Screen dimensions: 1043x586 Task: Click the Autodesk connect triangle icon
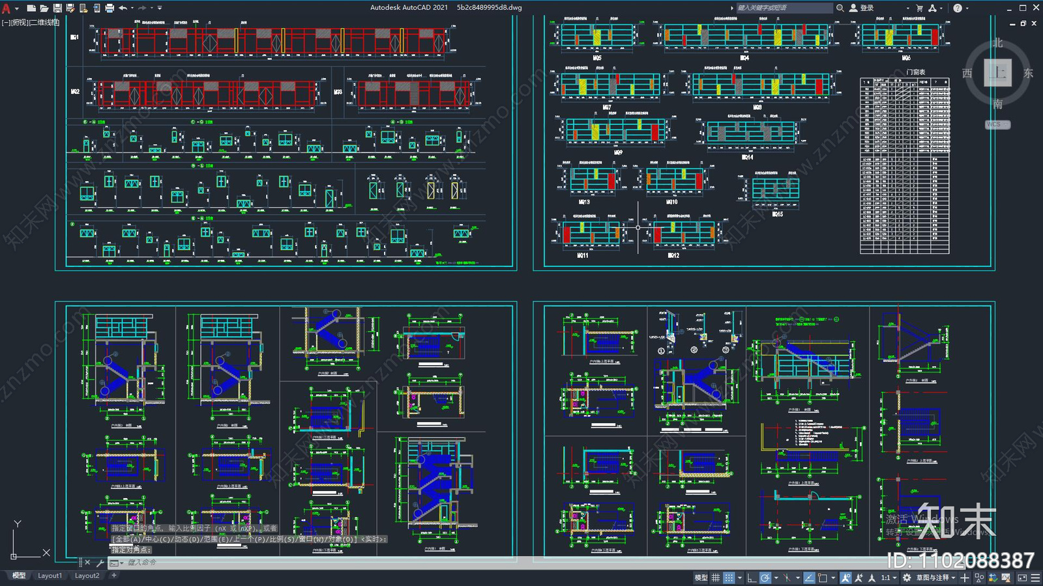click(x=932, y=8)
